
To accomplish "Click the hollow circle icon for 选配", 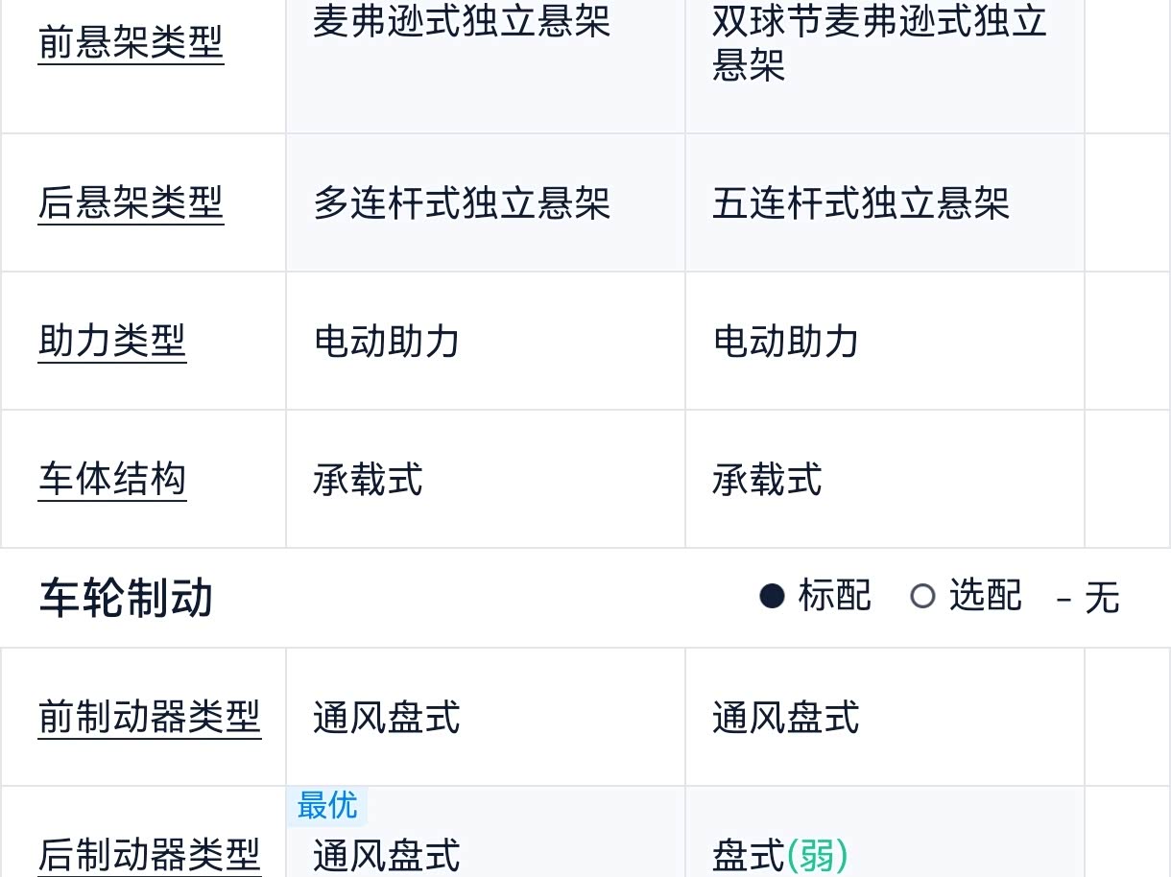I will [922, 597].
